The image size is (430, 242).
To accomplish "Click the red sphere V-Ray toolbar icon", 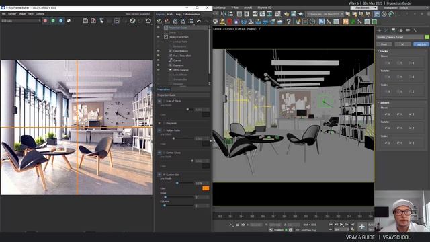I will (230, 22).
